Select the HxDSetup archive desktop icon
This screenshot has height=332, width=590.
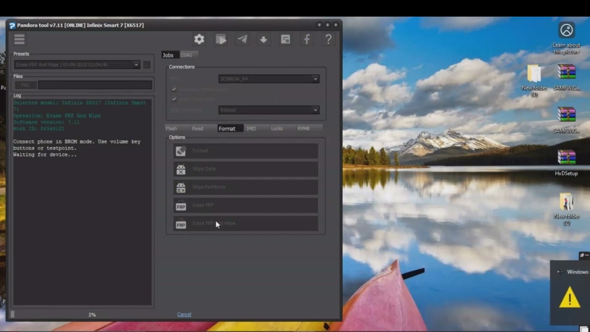(566, 163)
